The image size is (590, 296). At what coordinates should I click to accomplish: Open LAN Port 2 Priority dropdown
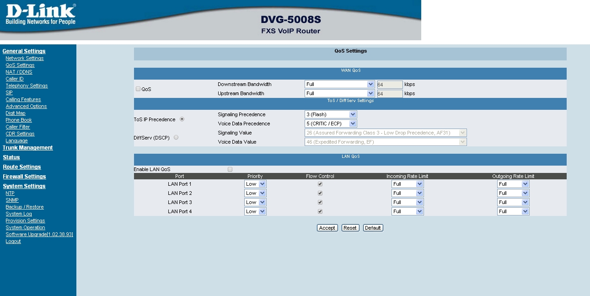point(255,193)
